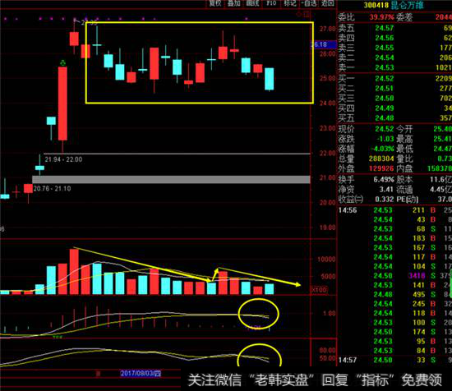The image size is (452, 391).
Task: Toggle -自选 watchlist button
Action: coord(309,3)
